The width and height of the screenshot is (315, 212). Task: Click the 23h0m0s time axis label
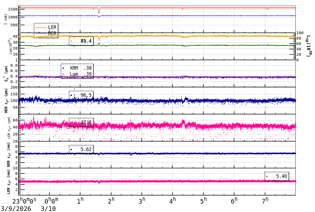pyautogui.click(x=24, y=201)
